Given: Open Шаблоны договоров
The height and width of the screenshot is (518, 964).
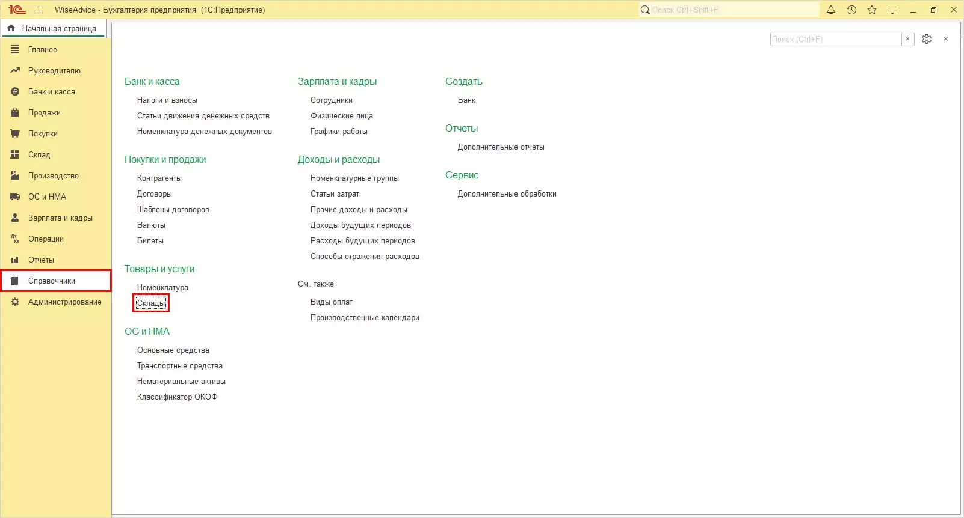Looking at the screenshot, I should pyautogui.click(x=173, y=209).
